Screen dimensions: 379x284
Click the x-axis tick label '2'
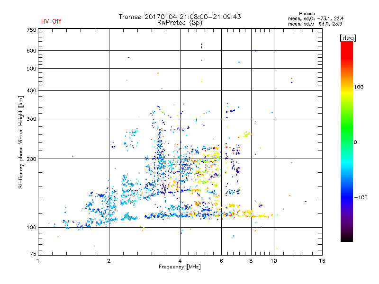pyautogui.click(x=109, y=261)
